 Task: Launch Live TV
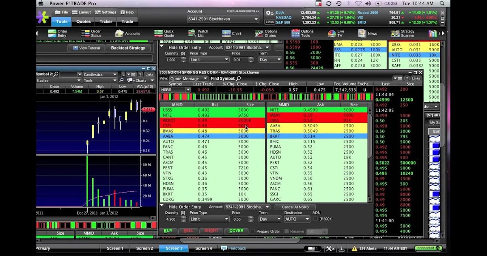pyautogui.click(x=336, y=33)
